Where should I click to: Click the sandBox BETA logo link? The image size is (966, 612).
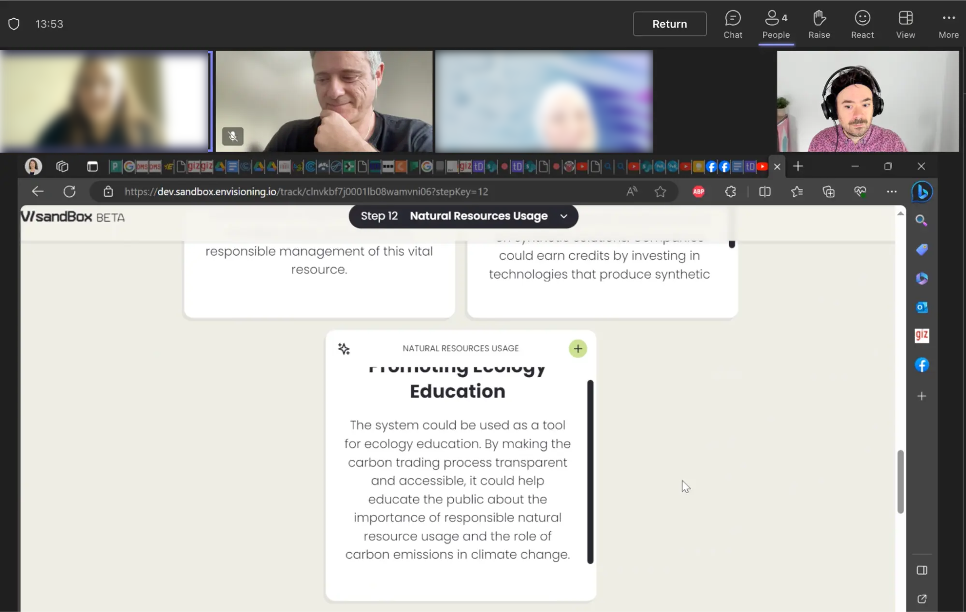(72, 217)
